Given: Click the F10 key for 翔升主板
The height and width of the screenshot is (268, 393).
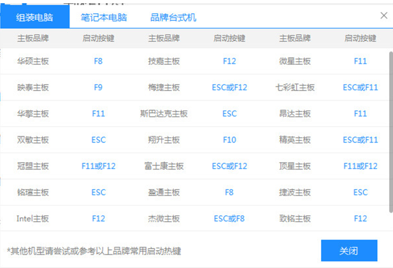Looking at the screenshot, I should click(x=229, y=140).
